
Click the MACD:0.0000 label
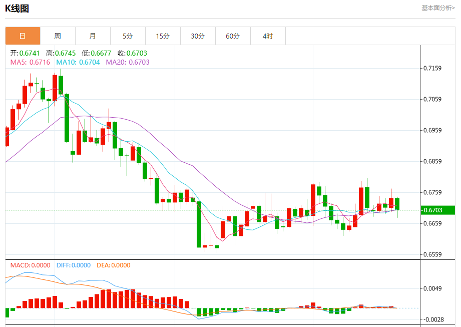point(30,265)
